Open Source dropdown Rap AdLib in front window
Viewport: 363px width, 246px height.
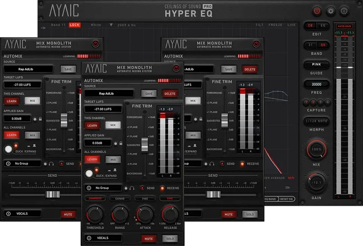click(109, 94)
